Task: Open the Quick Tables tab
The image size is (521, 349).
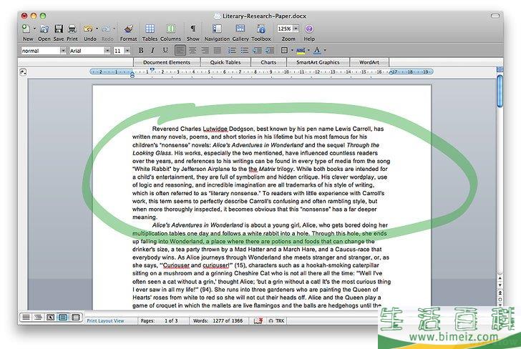Action: [225, 62]
